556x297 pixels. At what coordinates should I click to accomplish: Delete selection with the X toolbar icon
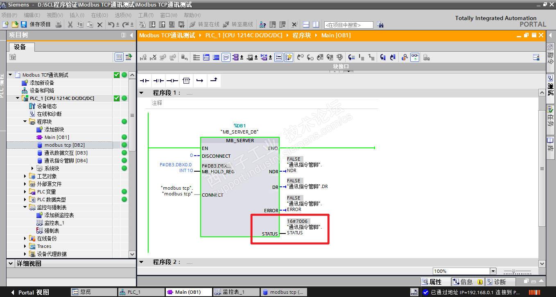[x=99, y=25]
